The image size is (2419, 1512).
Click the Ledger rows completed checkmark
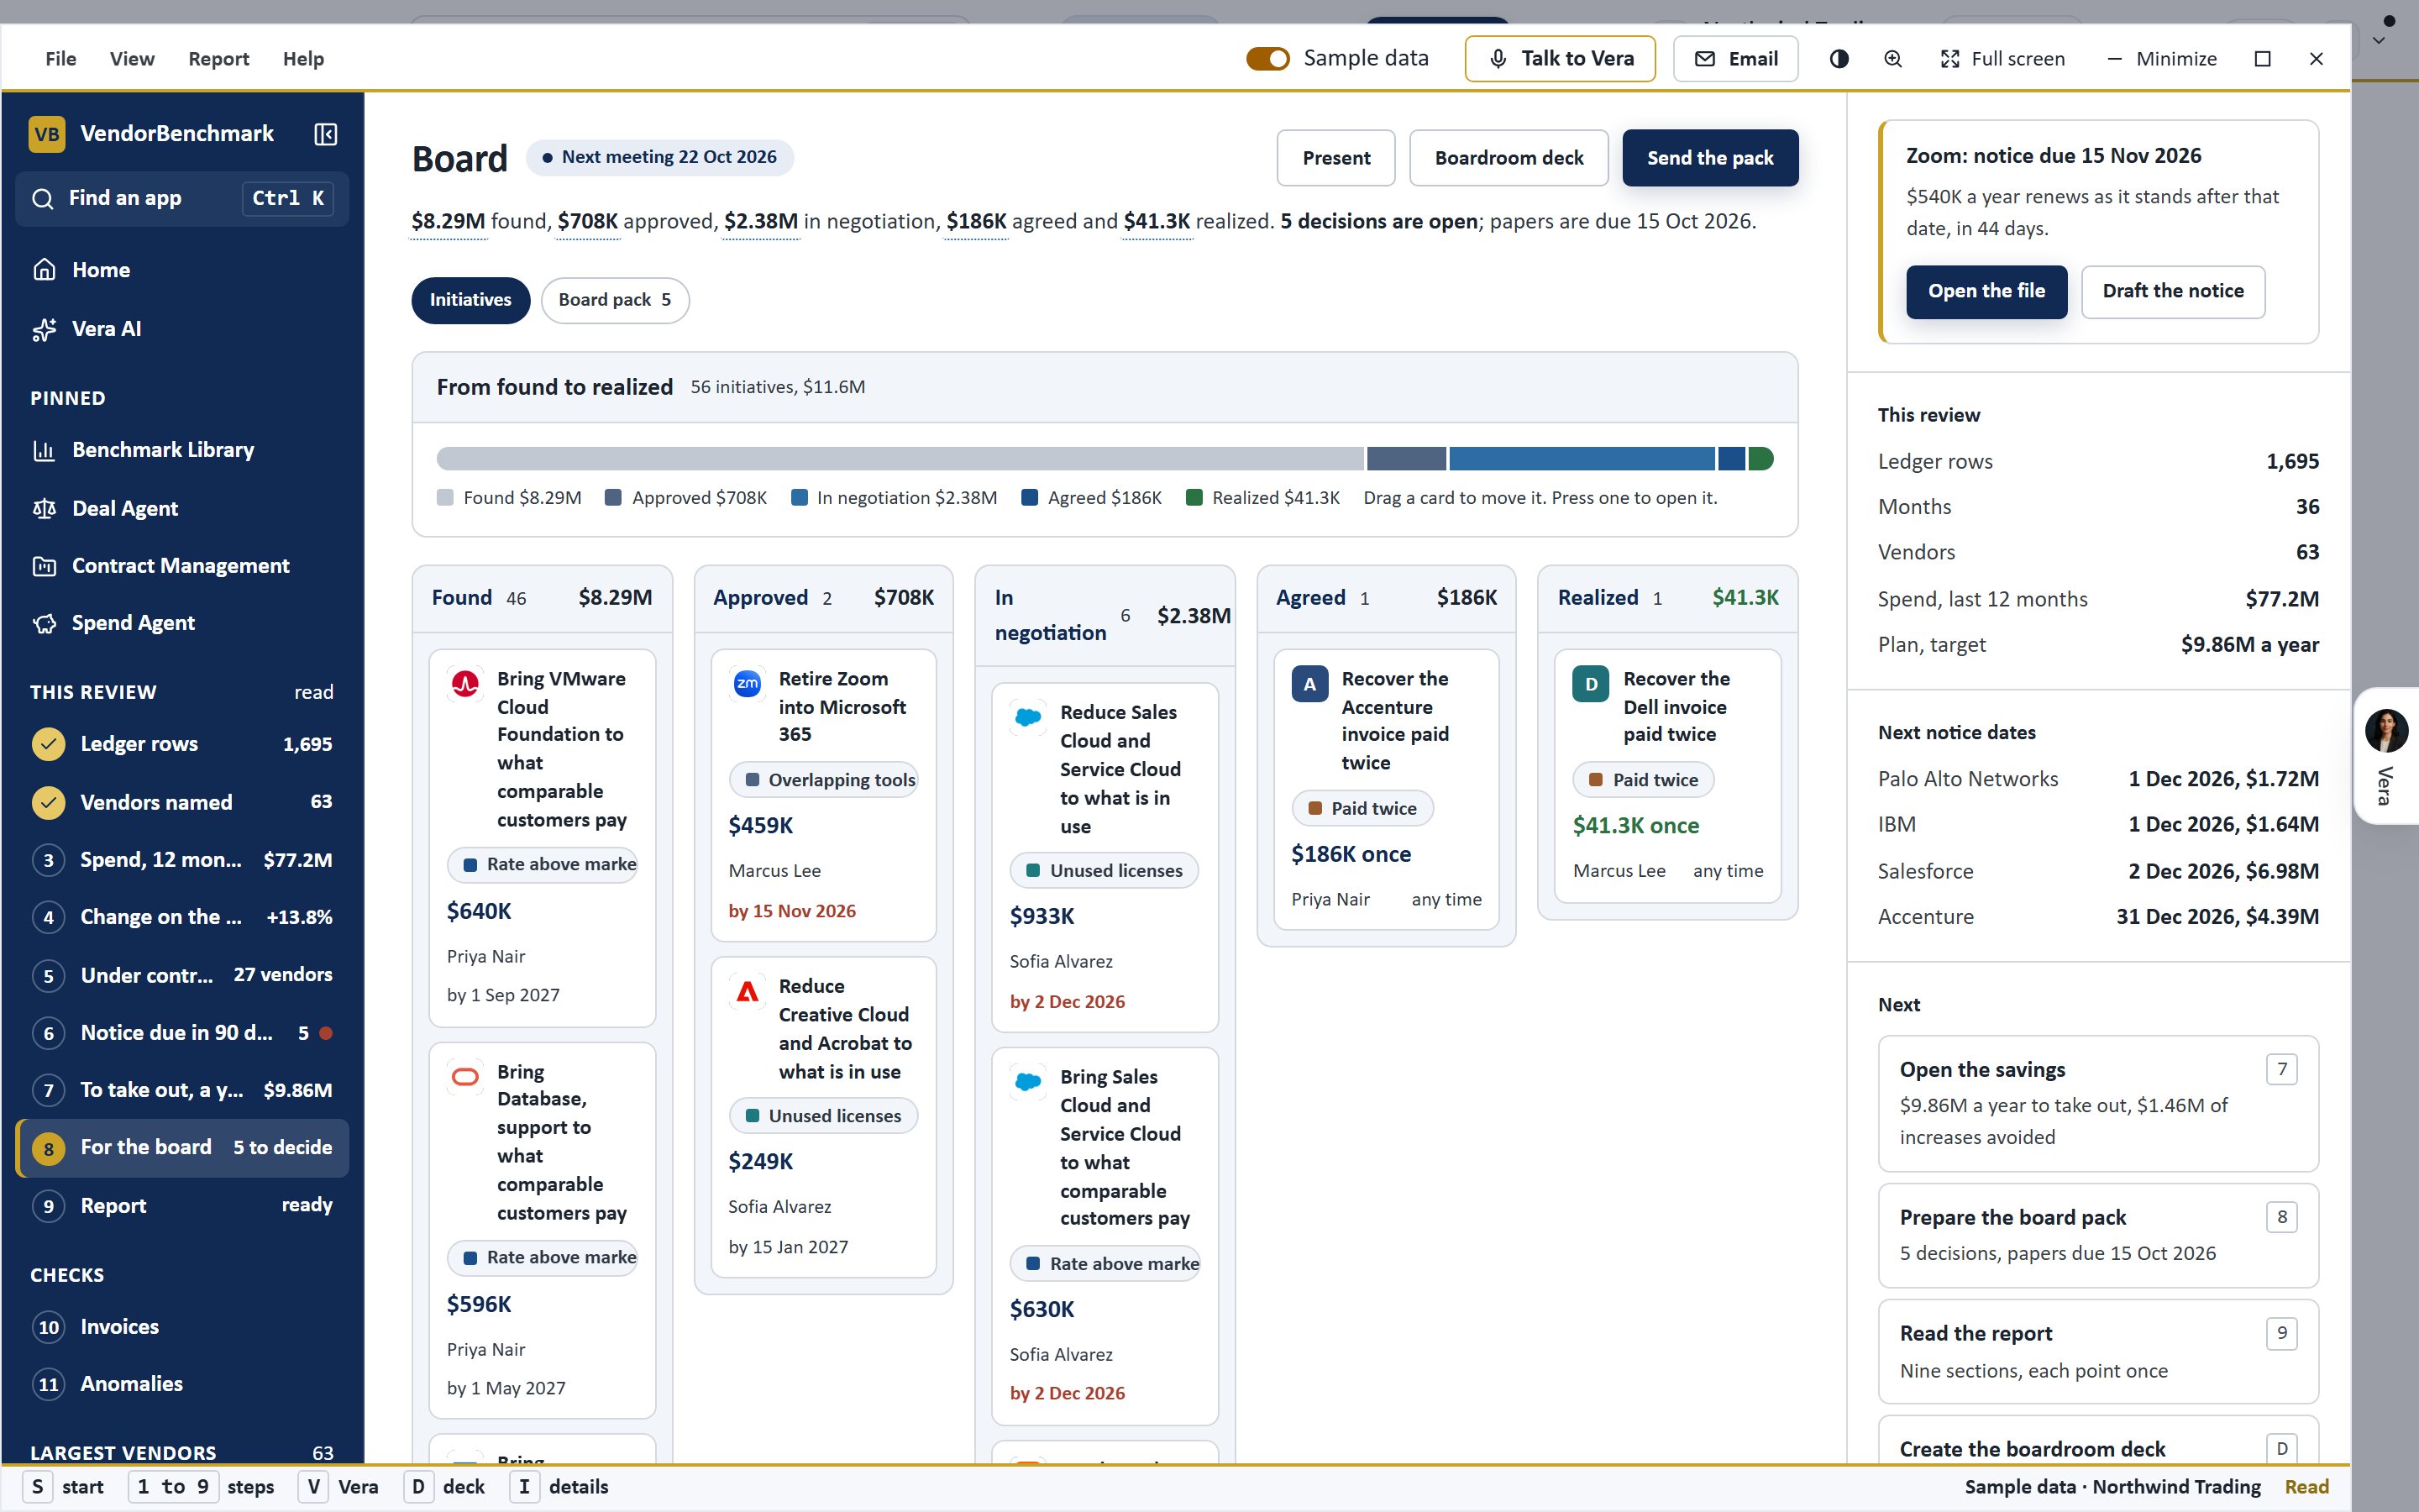click(48, 744)
